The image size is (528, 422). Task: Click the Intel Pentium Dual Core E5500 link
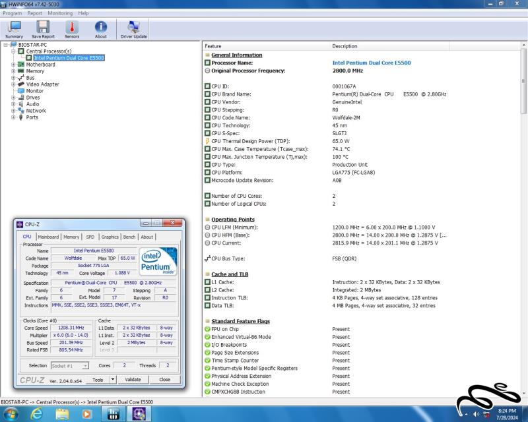[x=372, y=63]
